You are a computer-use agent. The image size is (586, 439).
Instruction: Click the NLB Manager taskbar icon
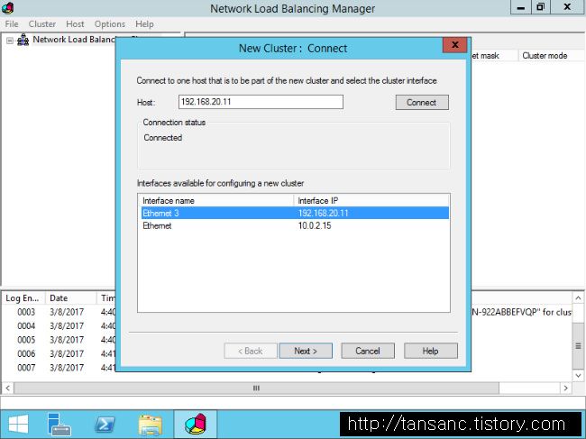(196, 425)
